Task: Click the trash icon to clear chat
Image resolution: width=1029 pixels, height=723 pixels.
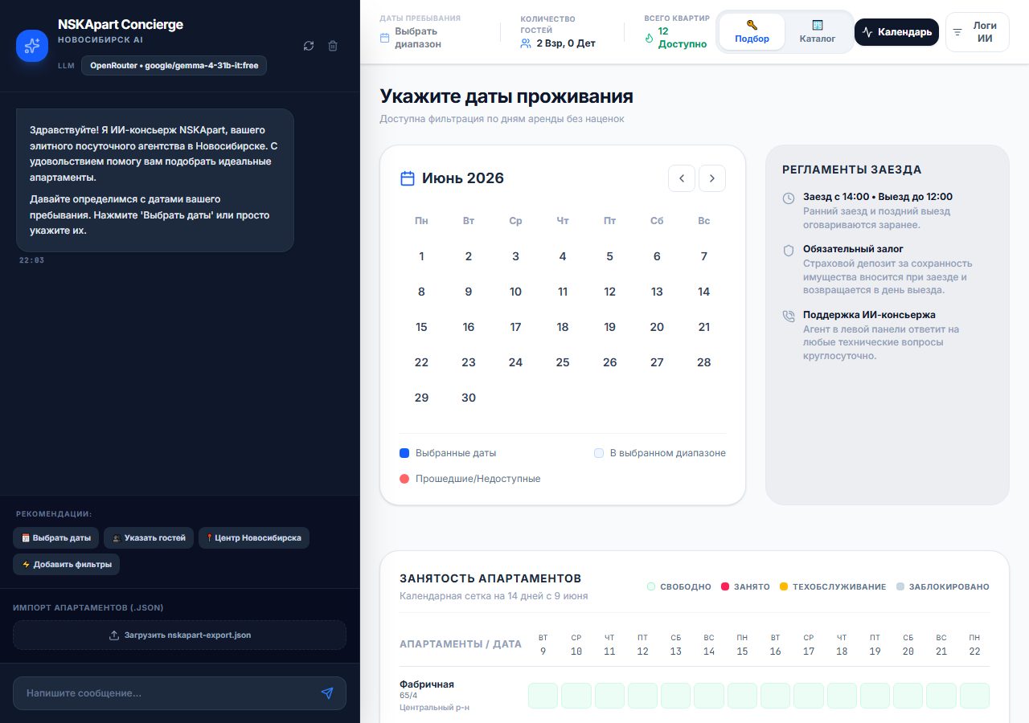Action: click(x=333, y=46)
